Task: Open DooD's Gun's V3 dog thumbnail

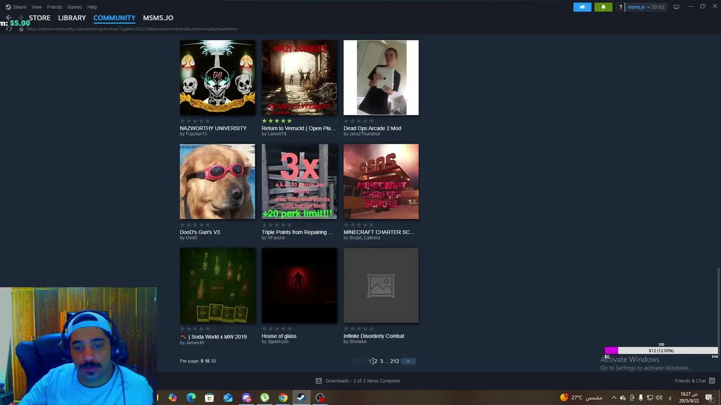Action: [217, 182]
